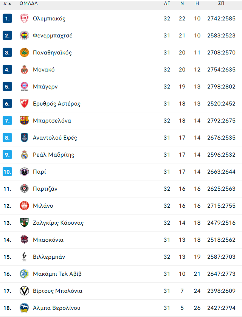
Task: Click the blue rank badge number 1
Action: pyautogui.click(x=7, y=19)
